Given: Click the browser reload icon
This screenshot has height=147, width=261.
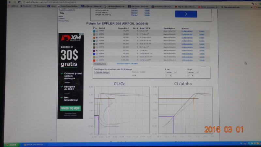Looking at the screenshot, I should (x=19, y=2).
